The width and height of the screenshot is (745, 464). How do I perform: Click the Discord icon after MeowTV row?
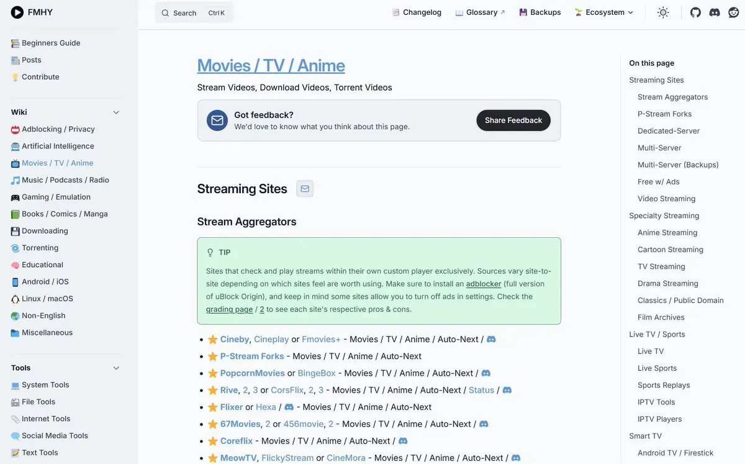click(x=516, y=458)
